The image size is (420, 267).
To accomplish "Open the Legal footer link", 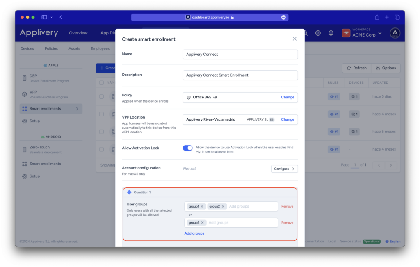I will [332, 242].
